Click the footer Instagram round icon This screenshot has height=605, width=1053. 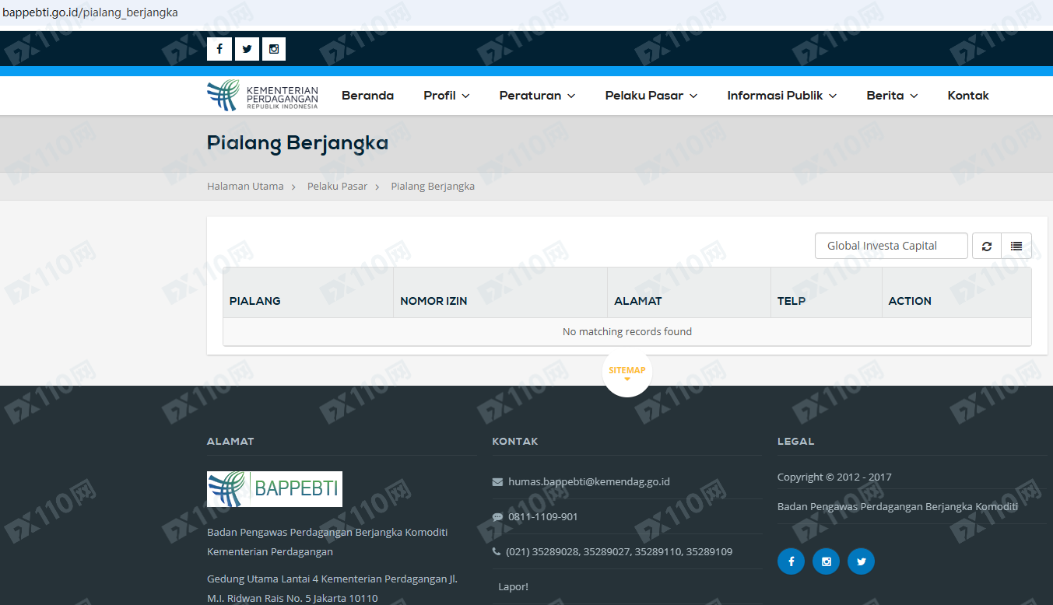coord(826,561)
